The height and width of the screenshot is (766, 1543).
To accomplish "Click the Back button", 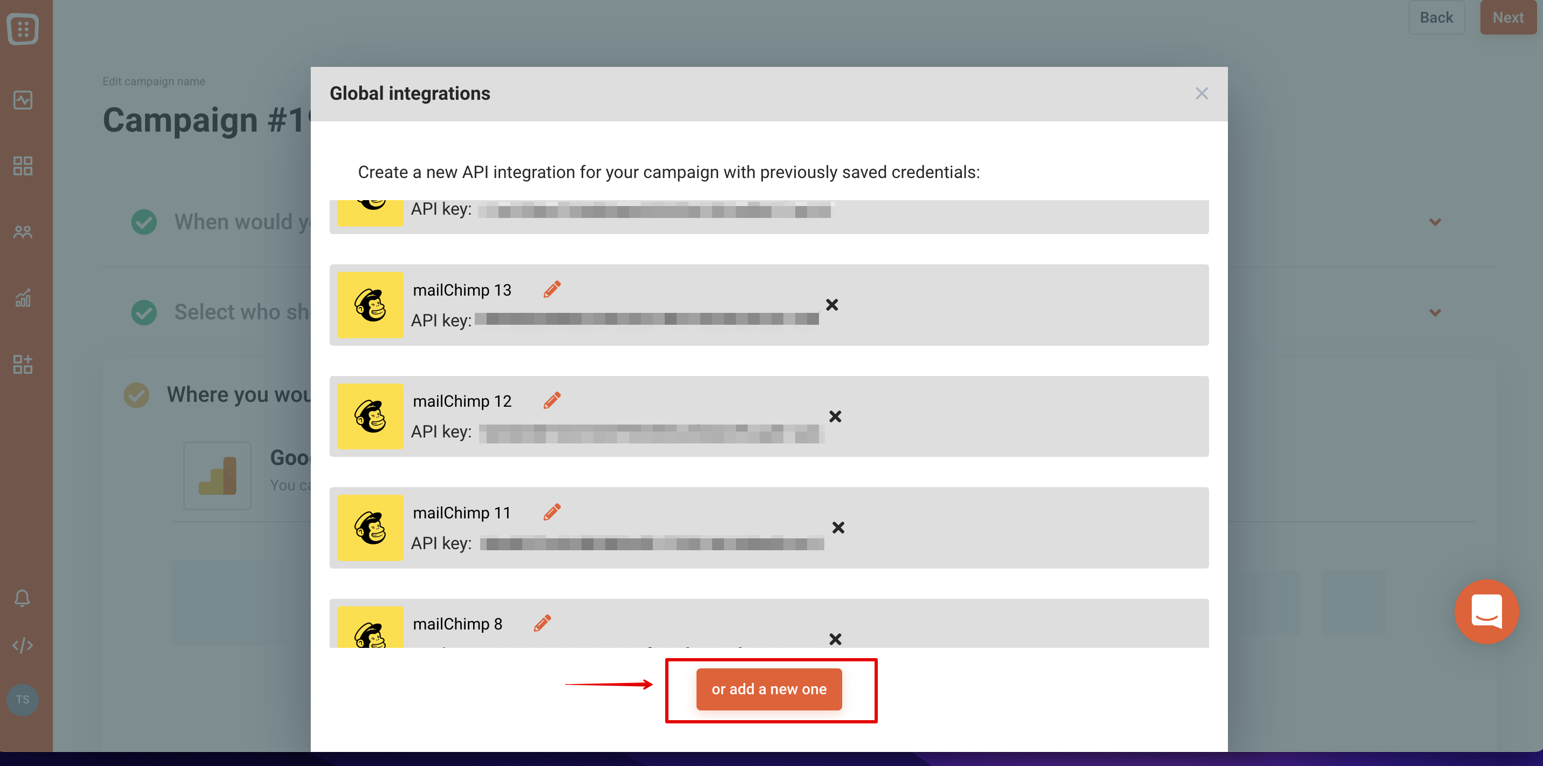I will pyautogui.click(x=1436, y=17).
